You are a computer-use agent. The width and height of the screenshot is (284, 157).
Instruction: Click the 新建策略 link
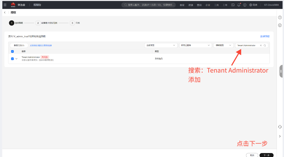click(x=265, y=36)
